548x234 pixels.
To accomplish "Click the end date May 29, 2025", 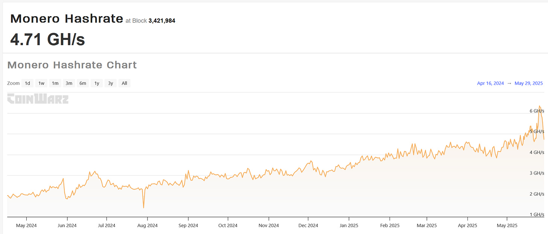I will point(529,84).
